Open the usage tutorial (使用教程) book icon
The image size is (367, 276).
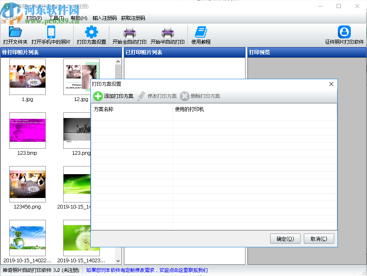coord(201,32)
